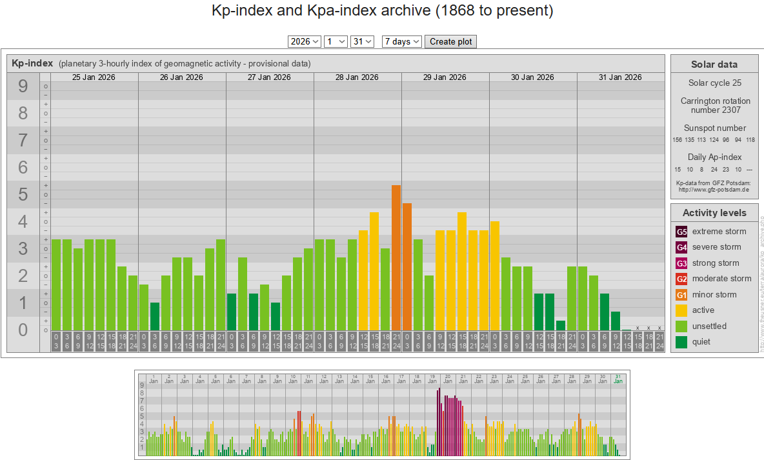
Task: Click the dark red storm peak in monthly overview
Action: (439, 419)
